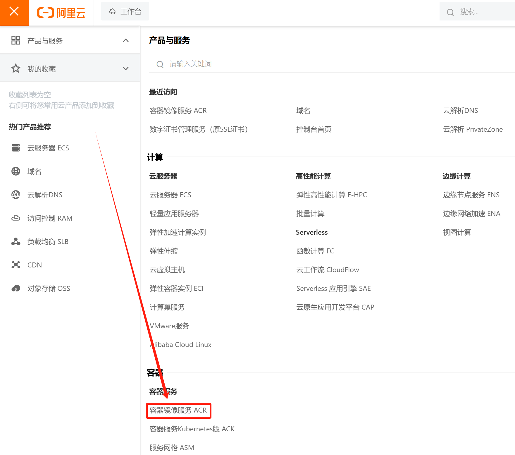
Task: Open 负载均衡 SLB from hot products
Action: click(x=48, y=242)
